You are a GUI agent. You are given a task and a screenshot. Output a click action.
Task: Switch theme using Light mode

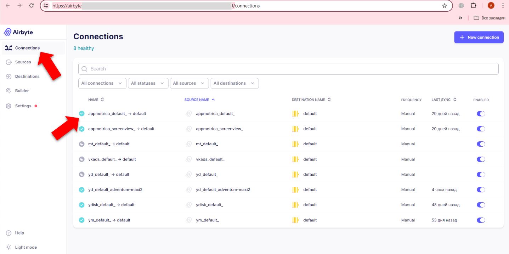point(22,247)
